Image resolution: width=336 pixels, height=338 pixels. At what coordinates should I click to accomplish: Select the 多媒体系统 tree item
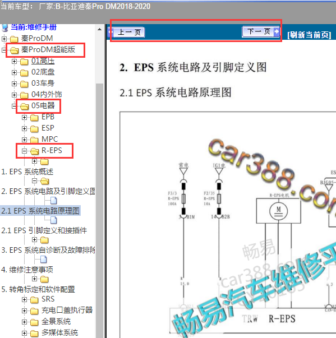(x=59, y=333)
